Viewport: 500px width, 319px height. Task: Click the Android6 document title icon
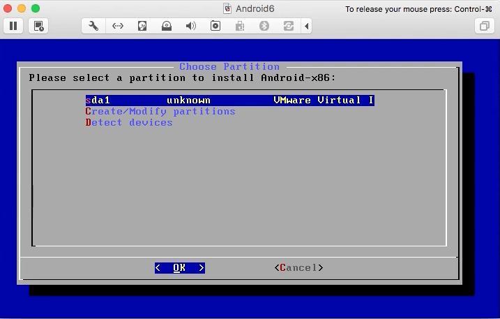[x=227, y=8]
